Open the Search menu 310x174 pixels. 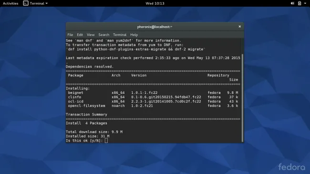(104, 35)
